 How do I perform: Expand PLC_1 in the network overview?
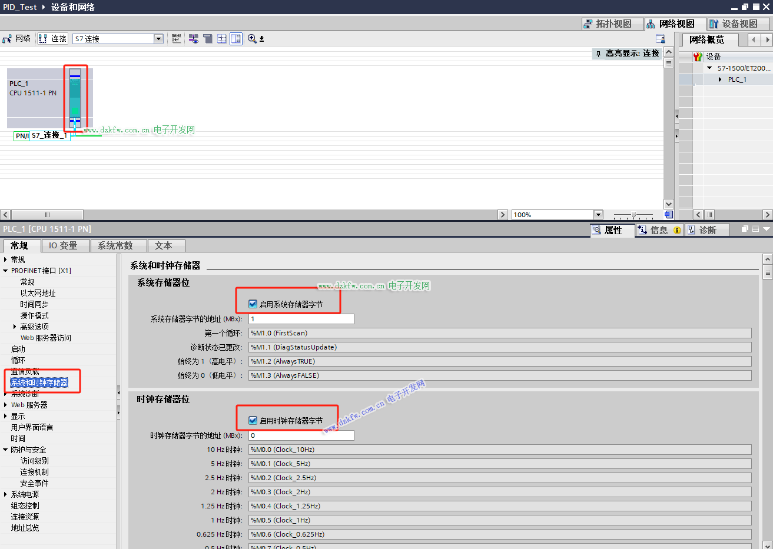tap(720, 79)
